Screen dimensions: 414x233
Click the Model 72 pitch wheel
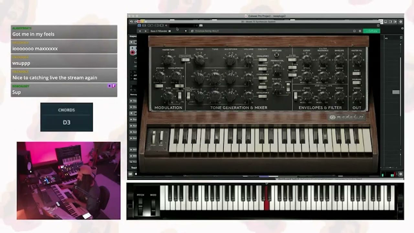pyautogui.click(x=154, y=138)
